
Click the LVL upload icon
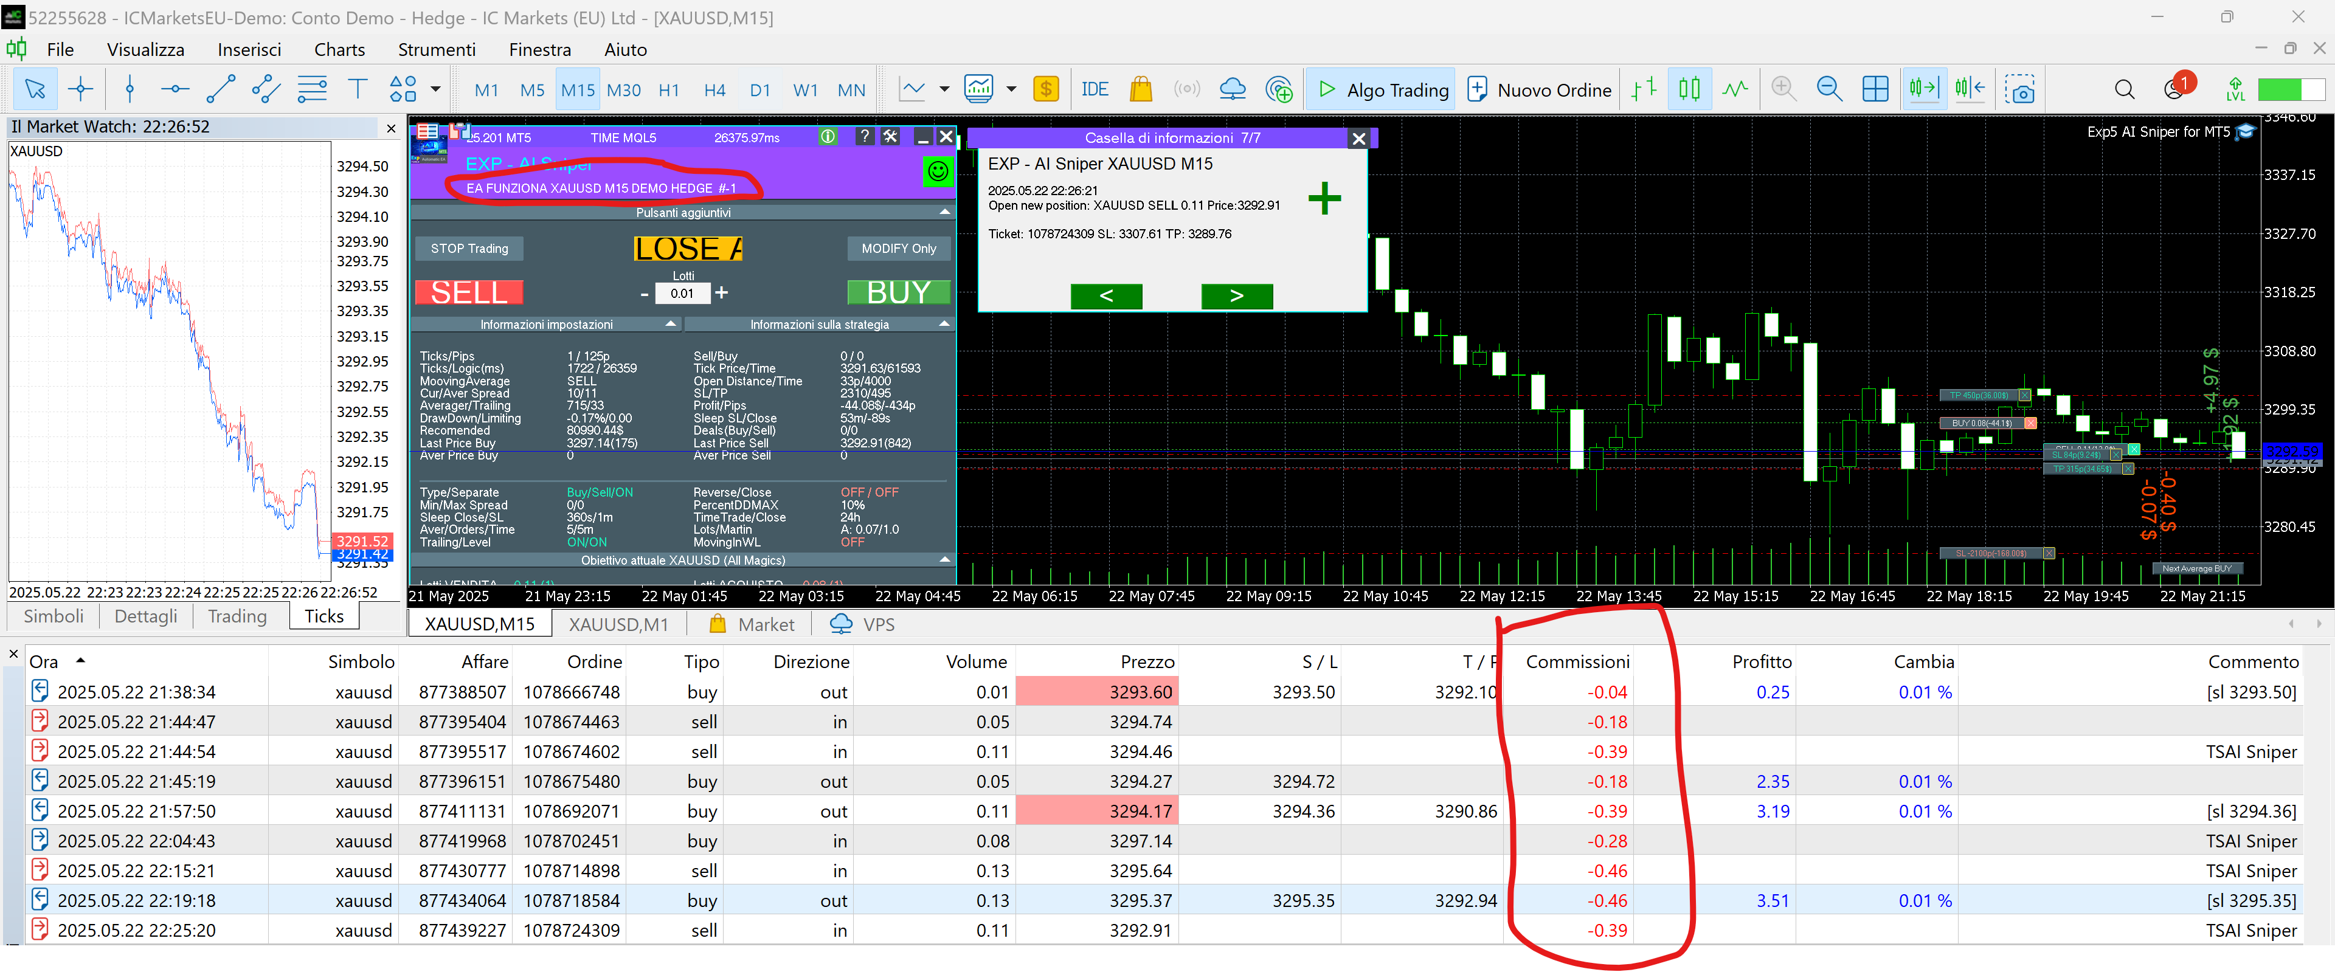2235,90
